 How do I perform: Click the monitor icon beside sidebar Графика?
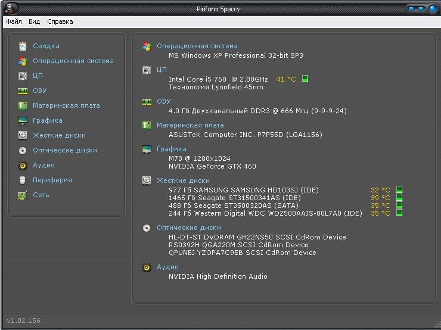pos(23,120)
